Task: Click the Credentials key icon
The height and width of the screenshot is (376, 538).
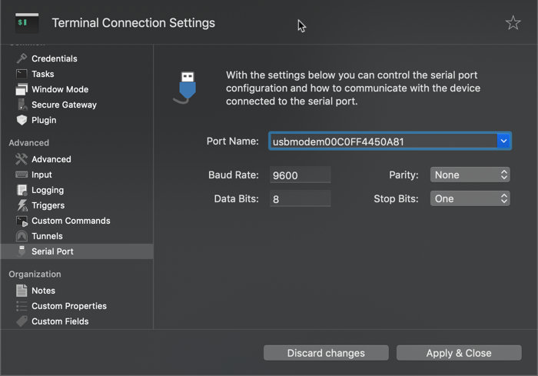Action: click(x=22, y=58)
